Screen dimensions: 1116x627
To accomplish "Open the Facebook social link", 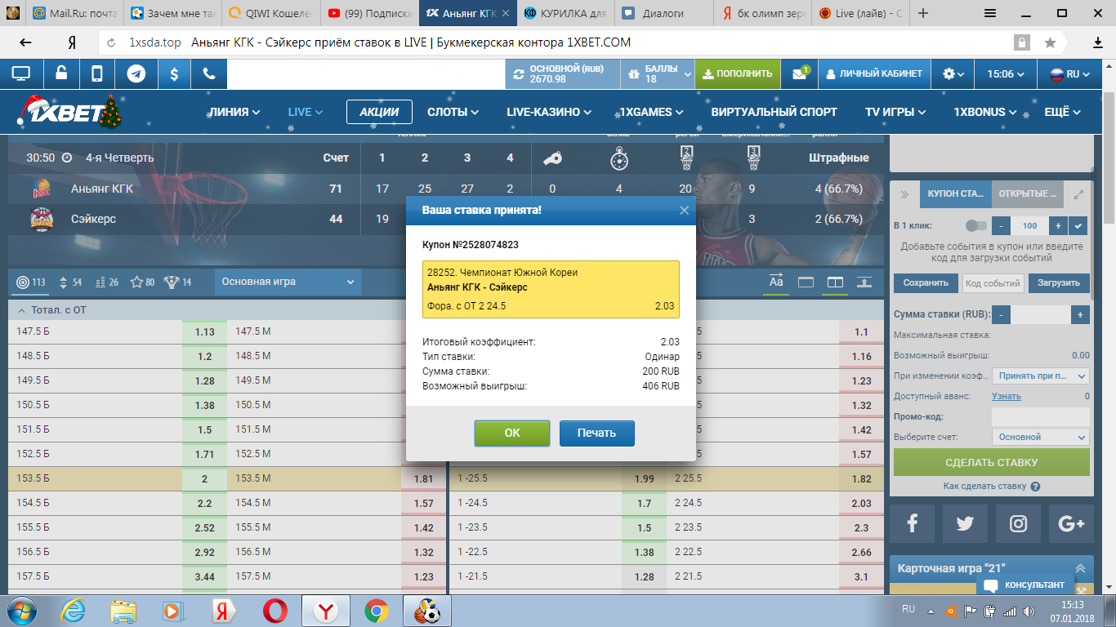I will 912,524.
